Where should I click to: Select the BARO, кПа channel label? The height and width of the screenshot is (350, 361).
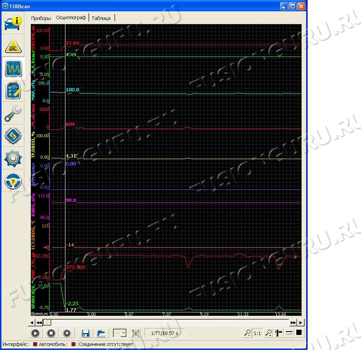click(33, 205)
